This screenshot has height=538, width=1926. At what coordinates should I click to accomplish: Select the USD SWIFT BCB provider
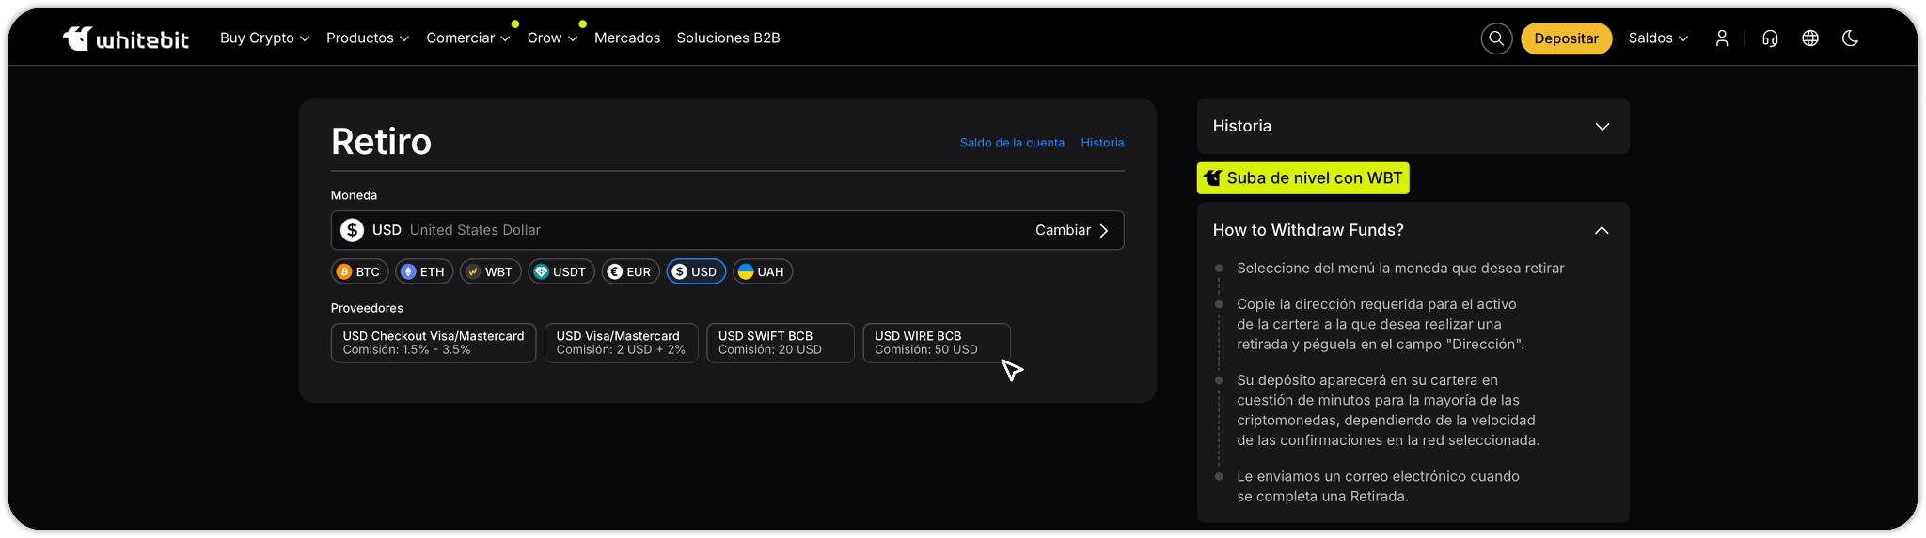click(x=780, y=343)
